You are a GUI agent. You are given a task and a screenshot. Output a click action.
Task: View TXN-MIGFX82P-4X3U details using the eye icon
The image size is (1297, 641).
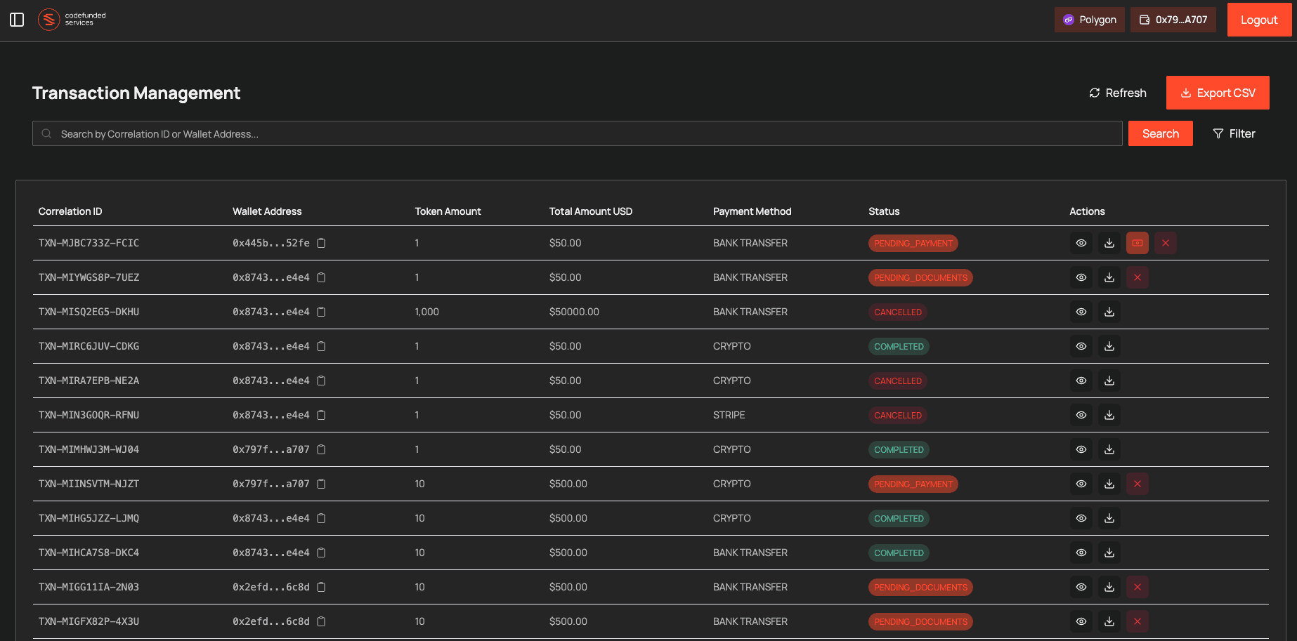tap(1081, 621)
